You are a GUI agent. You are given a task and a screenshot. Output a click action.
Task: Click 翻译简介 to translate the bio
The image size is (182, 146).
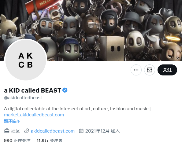(x=12, y=121)
